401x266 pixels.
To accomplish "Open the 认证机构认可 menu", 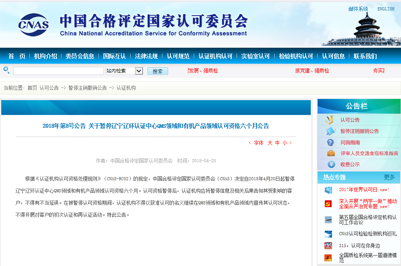I will tap(215, 56).
